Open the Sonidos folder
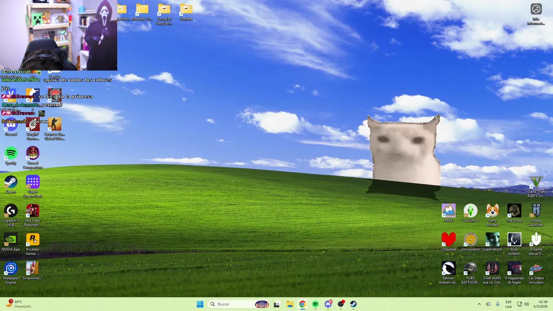The image size is (553, 311). [x=186, y=13]
